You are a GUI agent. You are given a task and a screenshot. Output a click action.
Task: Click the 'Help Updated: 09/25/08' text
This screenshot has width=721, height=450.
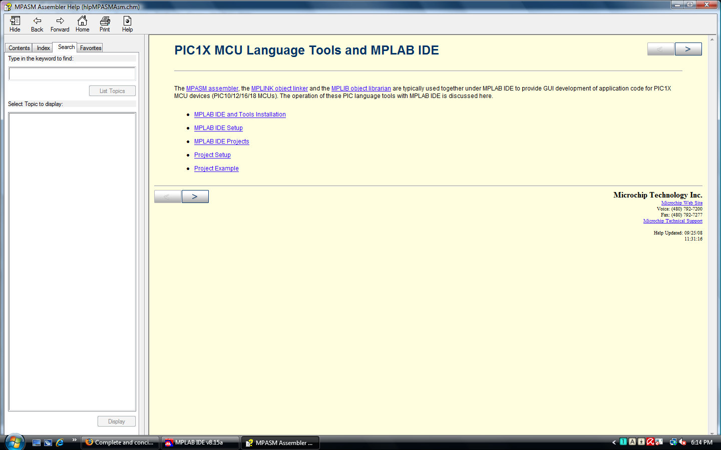677,233
